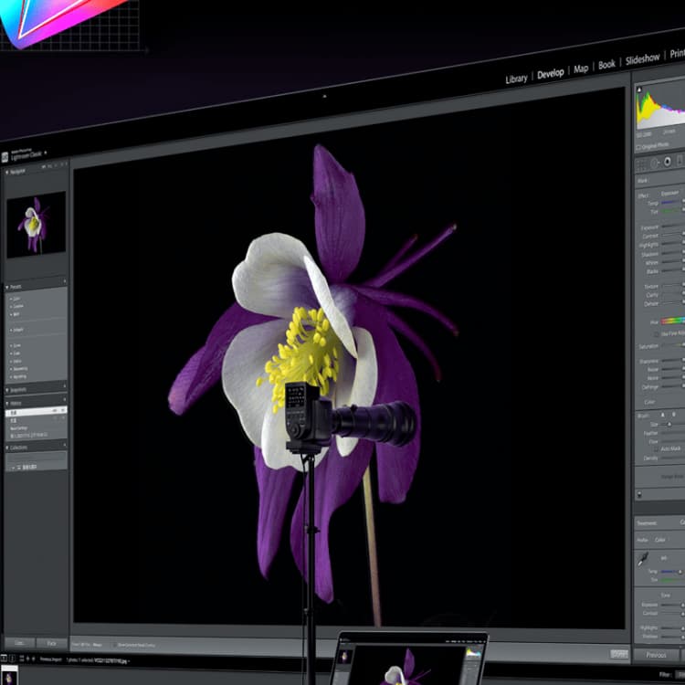685x685 pixels.
Task: Click the second window display 2 icon
Action: point(12,658)
